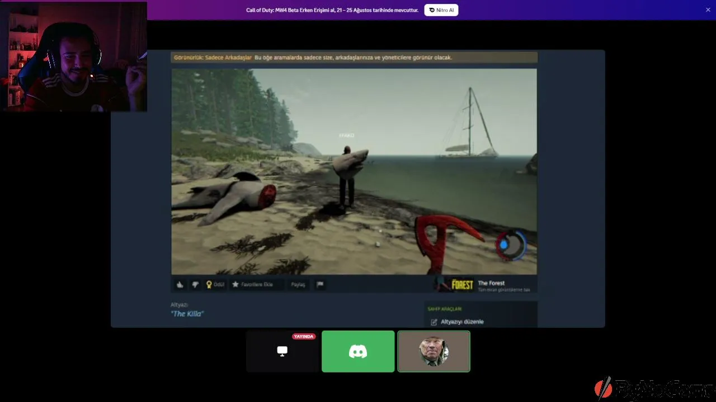716x402 pixels.
Task: Give an award with the Ödül button
Action: tap(215, 284)
